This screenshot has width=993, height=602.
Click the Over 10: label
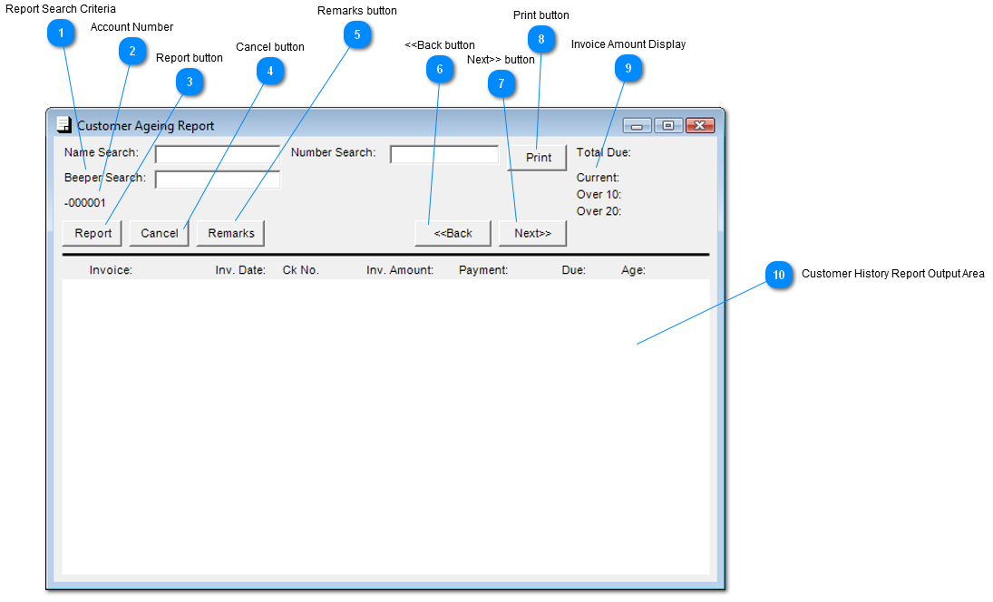point(599,194)
